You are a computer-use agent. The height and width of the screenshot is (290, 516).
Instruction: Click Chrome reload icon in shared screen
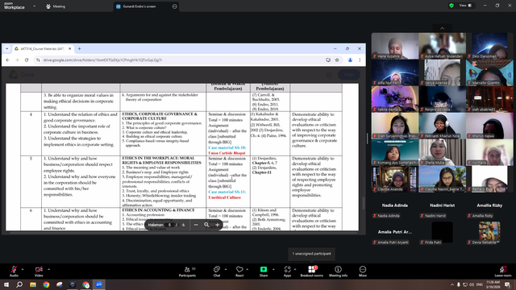point(27,60)
